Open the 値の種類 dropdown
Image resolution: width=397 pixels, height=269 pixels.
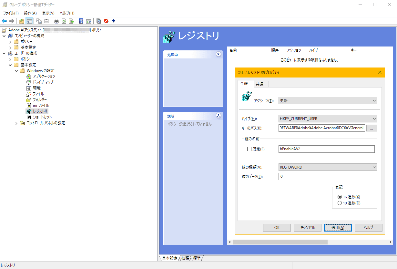[328, 167]
